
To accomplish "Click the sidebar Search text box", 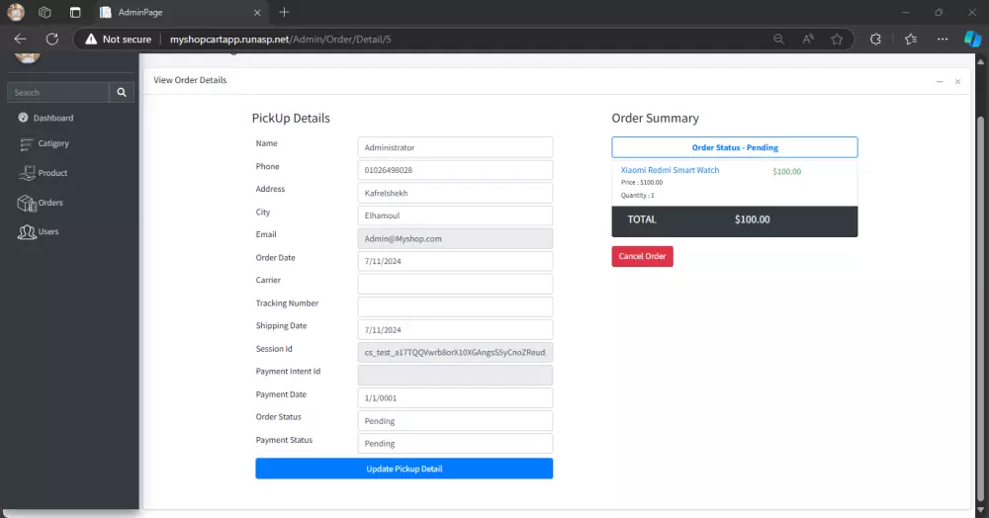I will (x=58, y=92).
